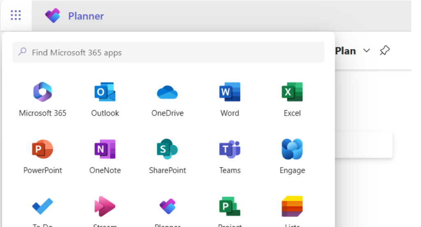Click the OneDrive label text
This screenshot has height=227, width=421.
click(x=167, y=113)
